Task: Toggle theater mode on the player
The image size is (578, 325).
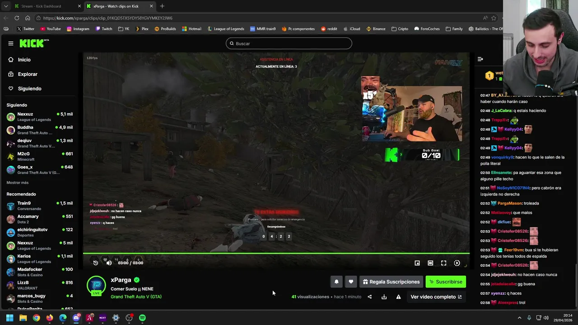Action: [x=430, y=263]
